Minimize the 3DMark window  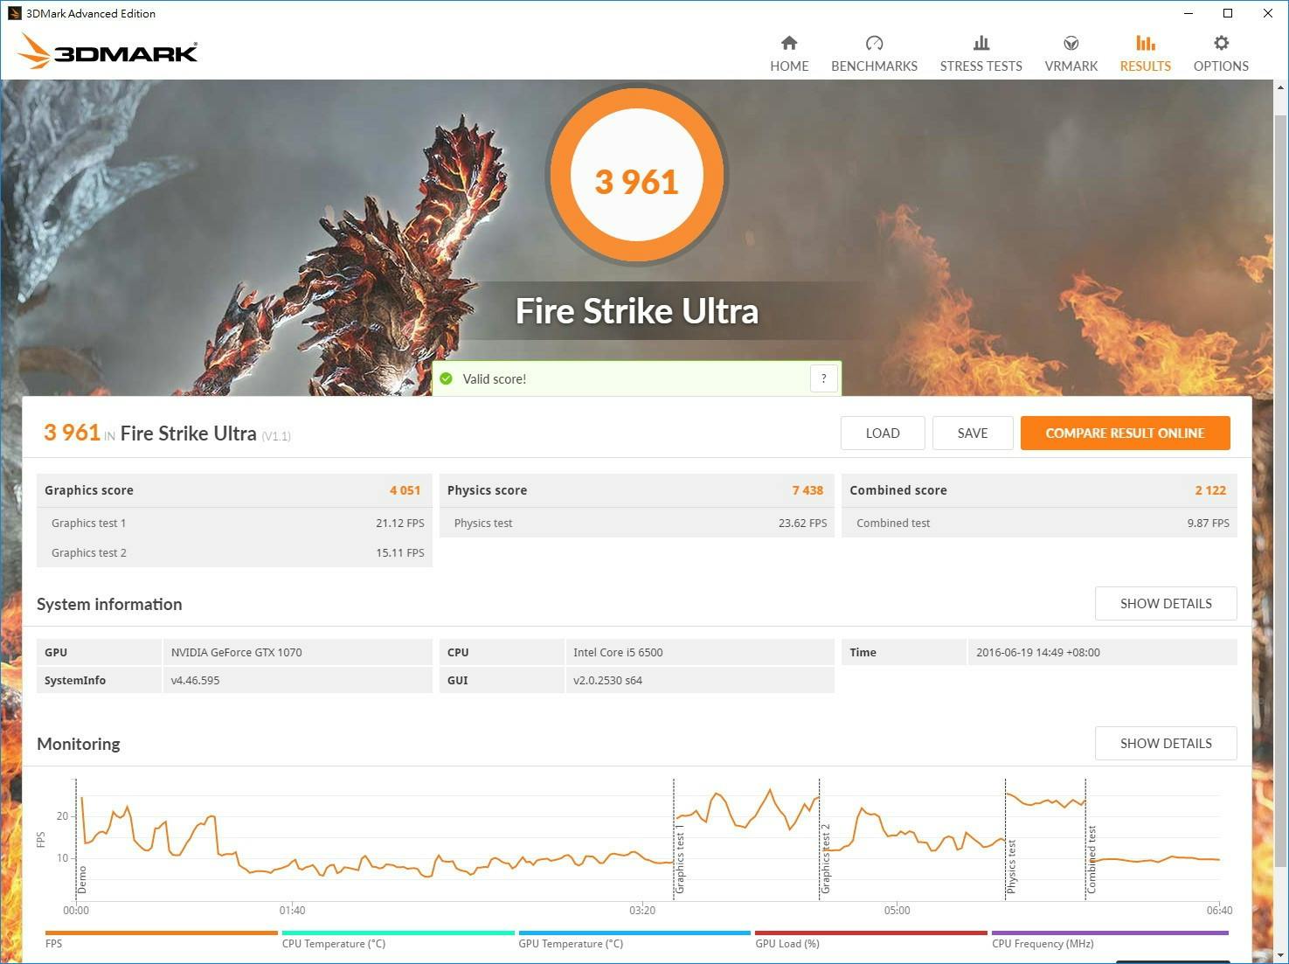click(1189, 13)
